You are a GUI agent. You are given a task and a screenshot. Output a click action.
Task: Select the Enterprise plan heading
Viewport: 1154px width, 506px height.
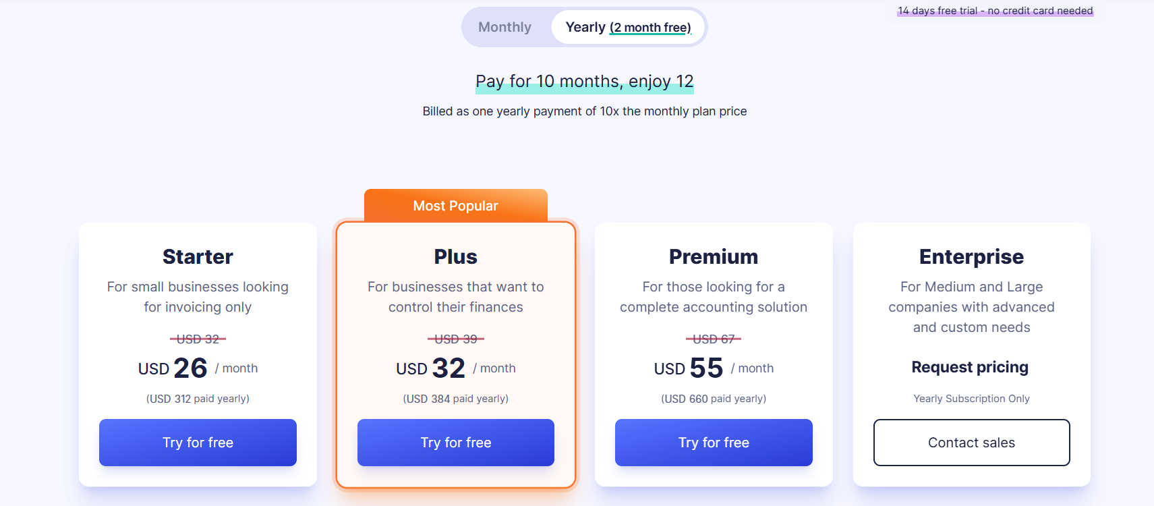point(971,256)
